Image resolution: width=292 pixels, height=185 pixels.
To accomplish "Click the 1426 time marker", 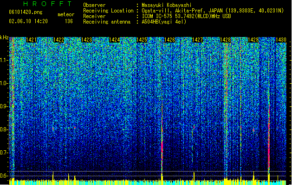I will (x=169, y=40).
